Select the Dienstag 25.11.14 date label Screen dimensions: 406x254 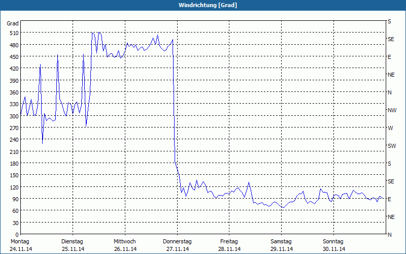tap(72, 245)
